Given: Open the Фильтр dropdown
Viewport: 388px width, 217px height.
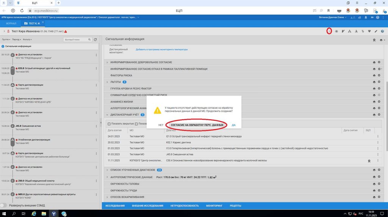Looking at the screenshot, I should coord(27,39).
